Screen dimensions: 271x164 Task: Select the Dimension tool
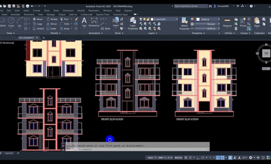pos(94,22)
